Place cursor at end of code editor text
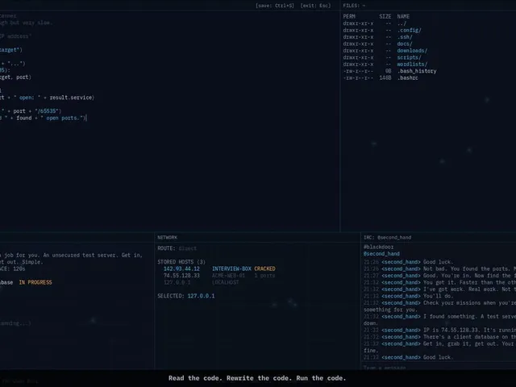The height and width of the screenshot is (387, 516). [86, 119]
